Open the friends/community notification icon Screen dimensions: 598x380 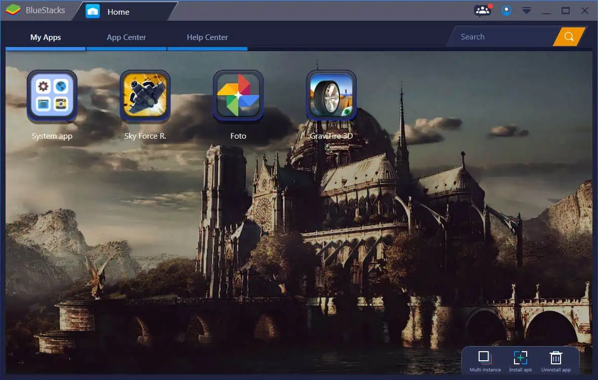click(x=483, y=10)
